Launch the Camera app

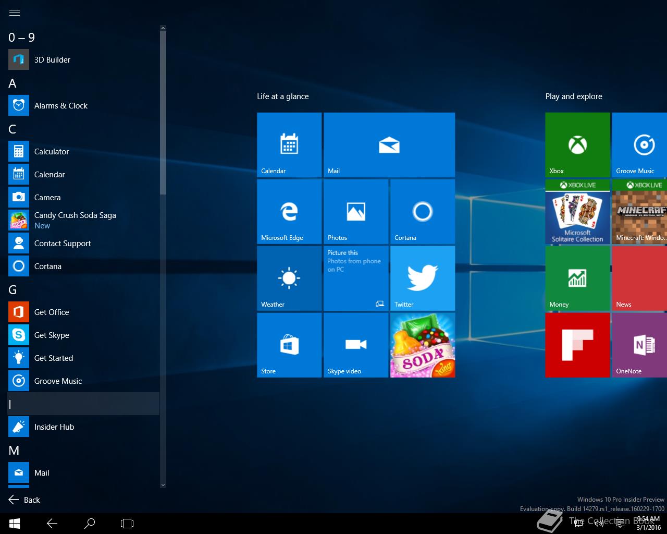[x=83, y=197]
